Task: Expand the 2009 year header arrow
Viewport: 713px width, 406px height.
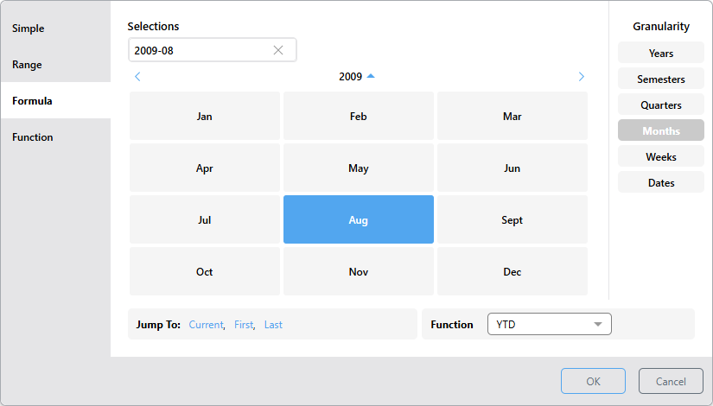Action: 371,76
